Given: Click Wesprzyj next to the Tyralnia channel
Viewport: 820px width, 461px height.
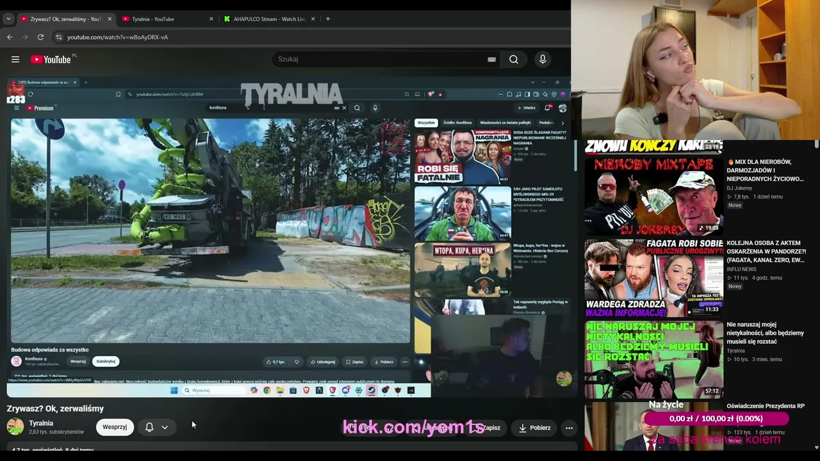Looking at the screenshot, I should (115, 427).
